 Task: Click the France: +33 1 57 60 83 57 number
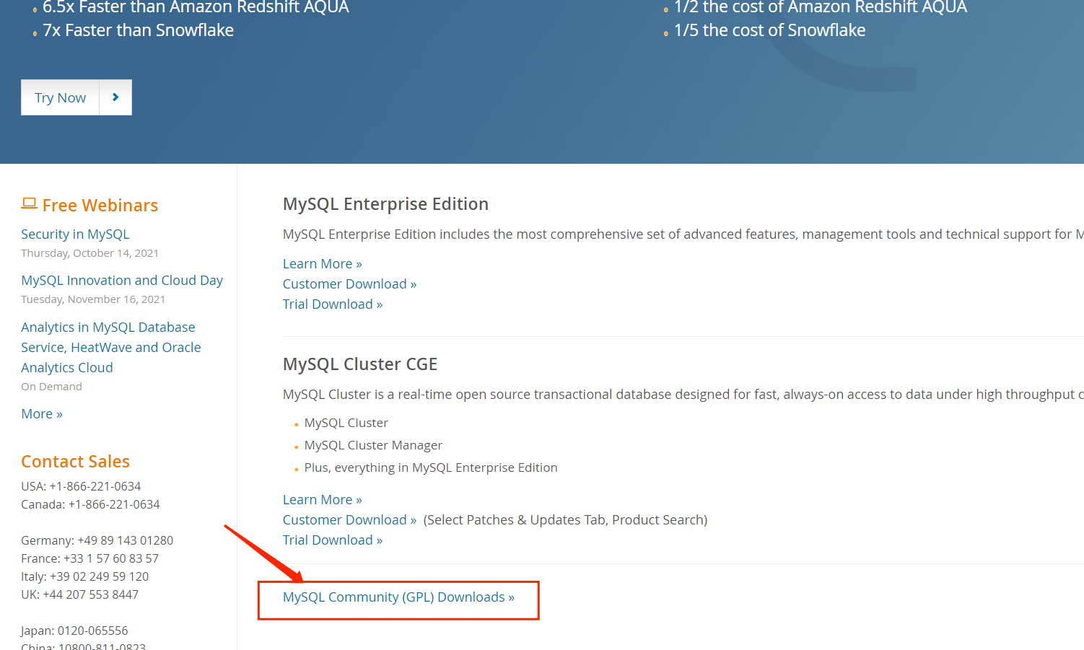89,559
